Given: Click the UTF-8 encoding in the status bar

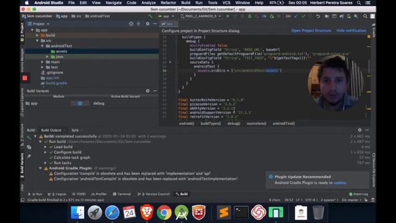Looking at the screenshot, I should 311,199.
